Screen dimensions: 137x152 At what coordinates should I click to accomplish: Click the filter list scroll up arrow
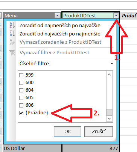pos(109,74)
